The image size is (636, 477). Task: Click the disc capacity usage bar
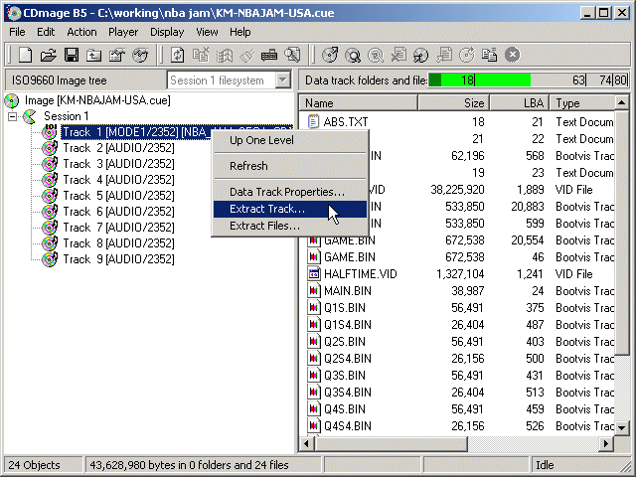pyautogui.click(x=528, y=79)
